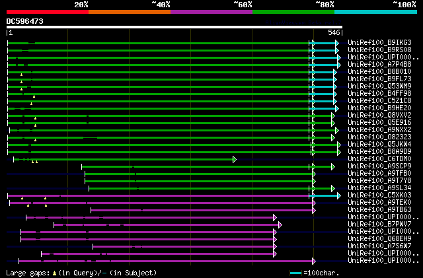This screenshot has width=423, height=278.
Task: Select hit label UniRef100_O82323
Action: [379, 137]
